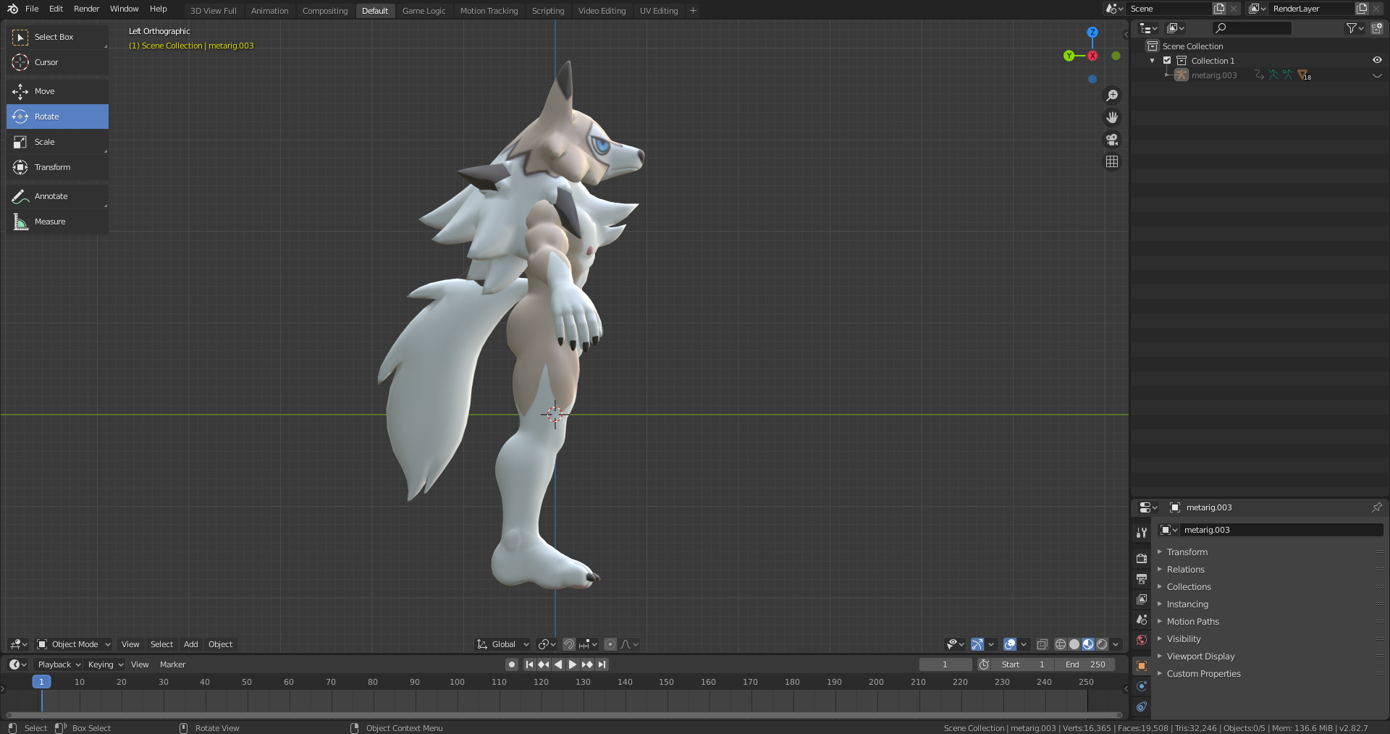
Task: Toggle snapping magnet
Action: [x=569, y=644]
